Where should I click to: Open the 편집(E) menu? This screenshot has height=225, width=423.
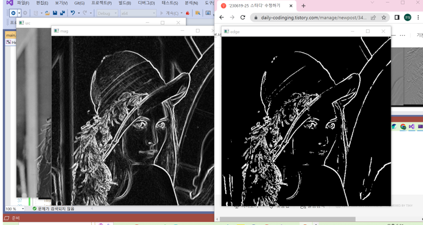[x=42, y=3]
